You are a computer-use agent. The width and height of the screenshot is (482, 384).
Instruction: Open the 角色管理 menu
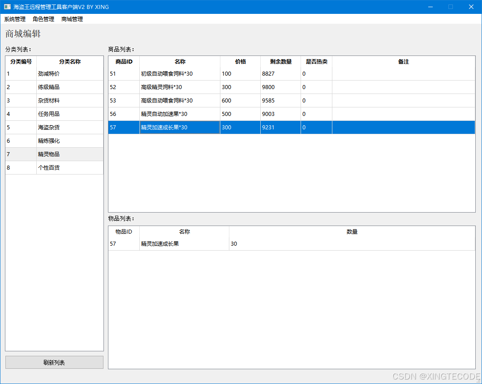[x=43, y=19]
